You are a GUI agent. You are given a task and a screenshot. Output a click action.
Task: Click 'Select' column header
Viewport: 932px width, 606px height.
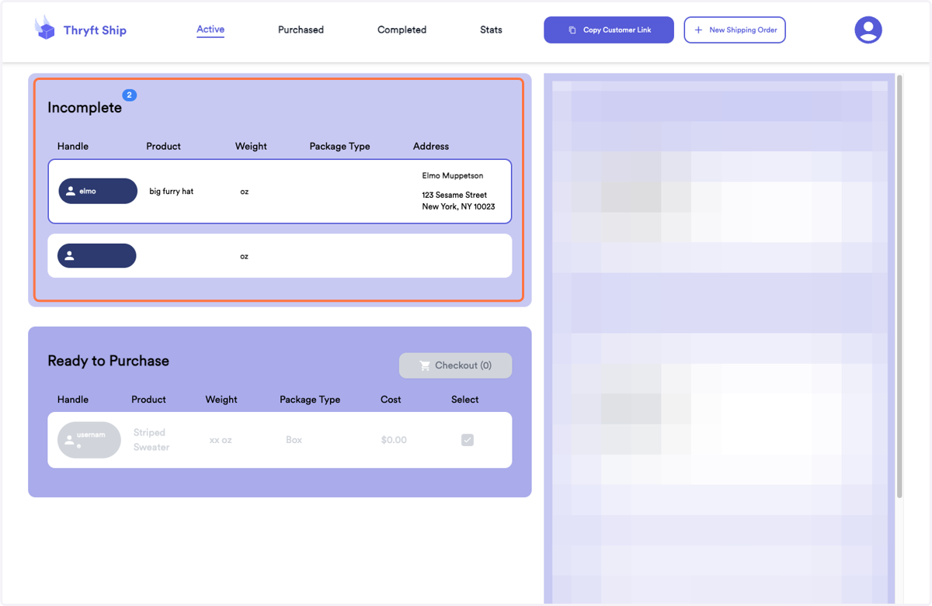pos(465,400)
